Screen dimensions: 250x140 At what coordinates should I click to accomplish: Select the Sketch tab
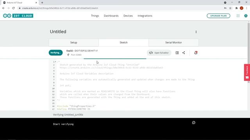click(123, 42)
